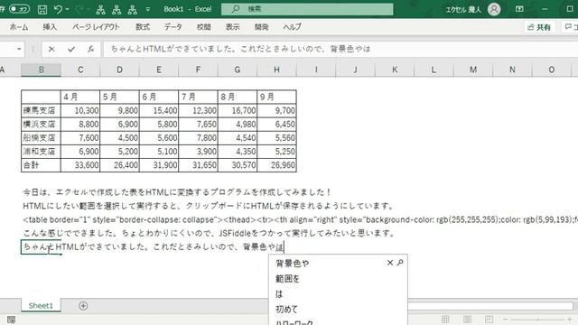578x325 pixels.
Task: Choose IME suggestion 範囲を
Action: coord(287,279)
